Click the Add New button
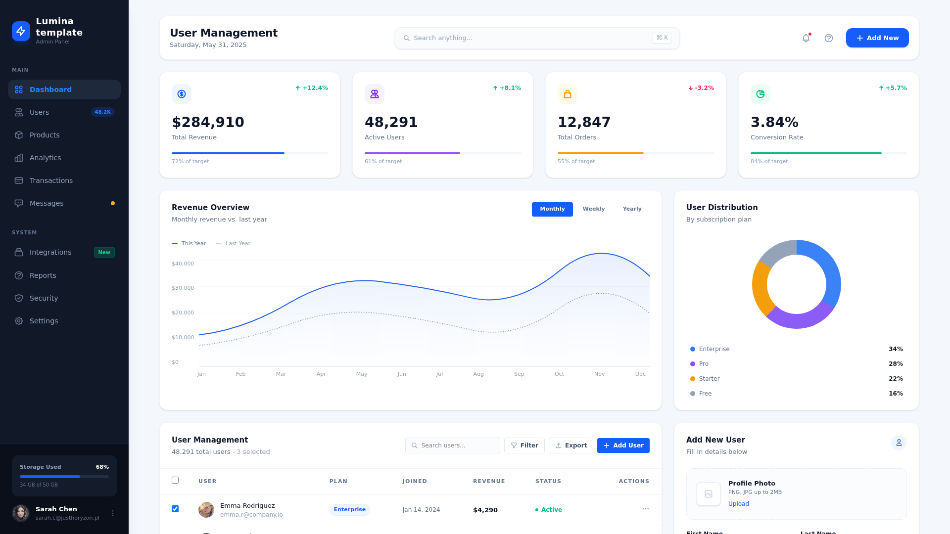950x534 pixels. (x=877, y=38)
